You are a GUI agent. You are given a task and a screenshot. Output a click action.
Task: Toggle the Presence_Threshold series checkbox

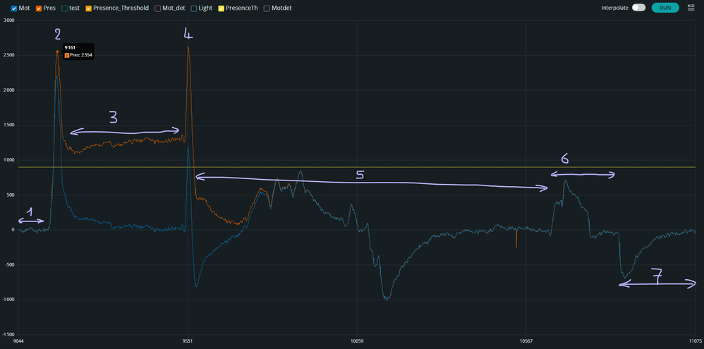point(88,8)
